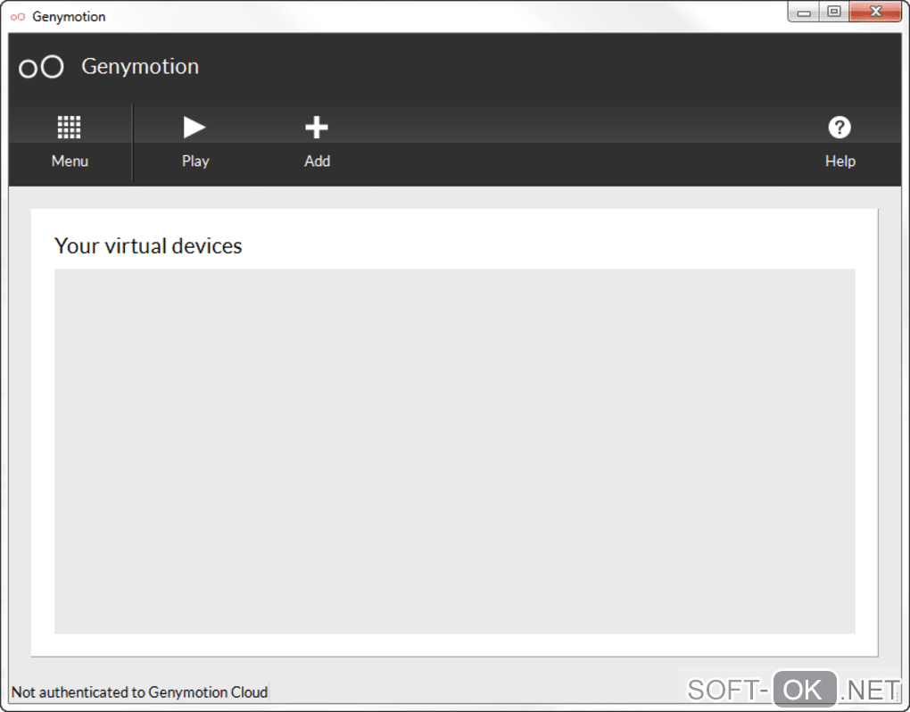Click the Genymotion double-circle logo in header
The height and width of the screenshot is (712, 910).
41,67
